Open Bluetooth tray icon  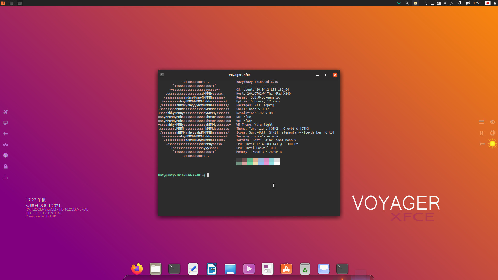click(445, 3)
